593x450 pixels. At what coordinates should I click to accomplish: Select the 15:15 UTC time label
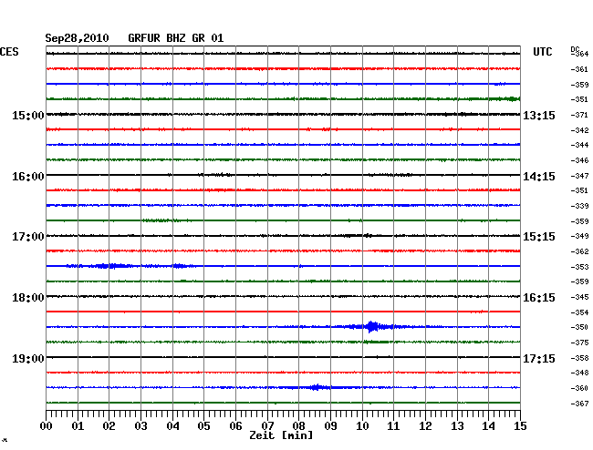click(539, 237)
